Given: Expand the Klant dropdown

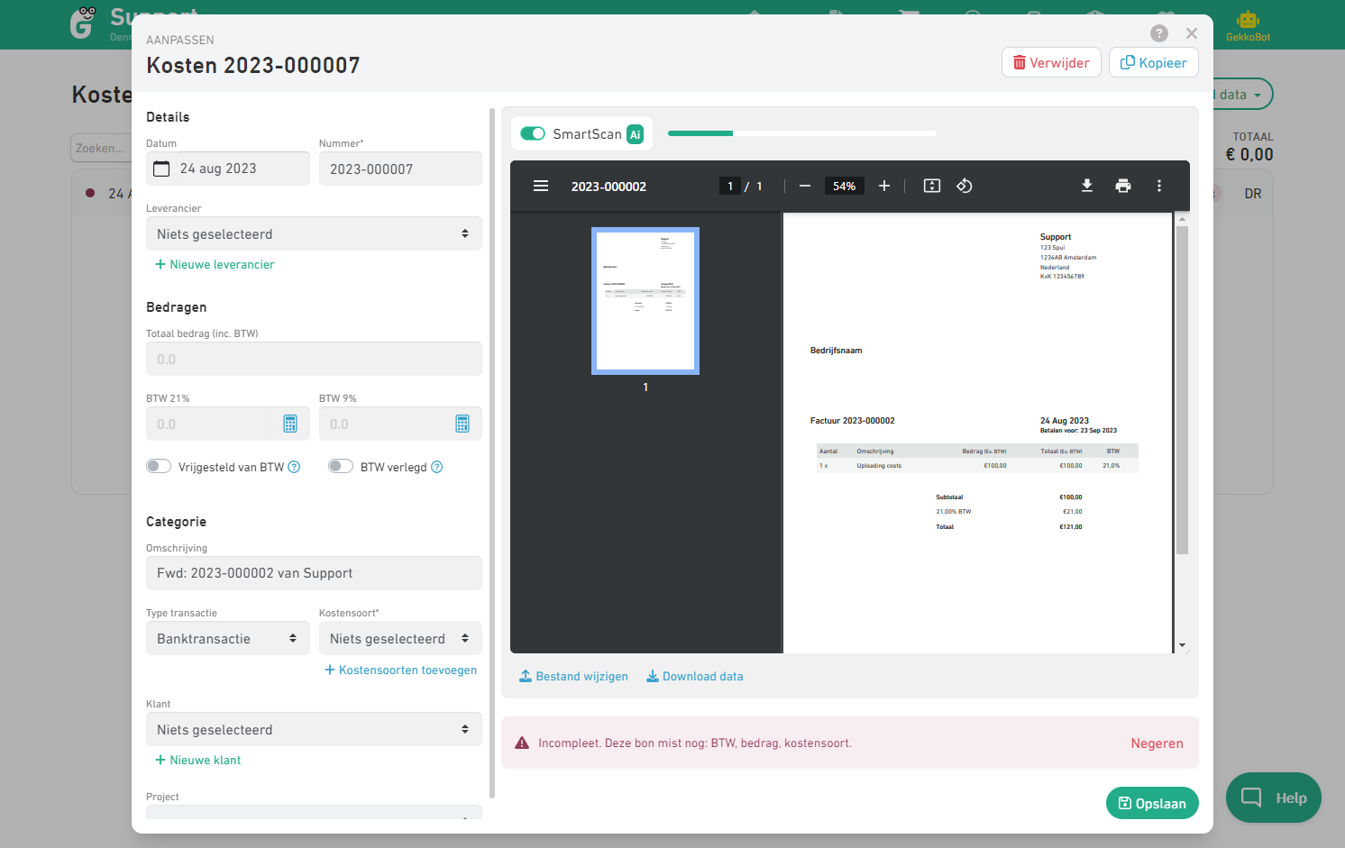Looking at the screenshot, I should coord(314,729).
